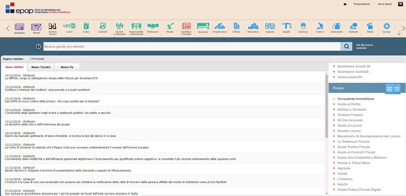Open news Confisca e interessi dei creditori

pyautogui.click(x=48, y=90)
